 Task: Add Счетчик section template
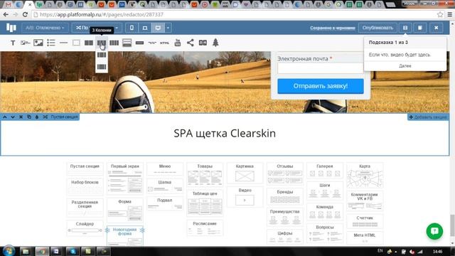click(365, 221)
